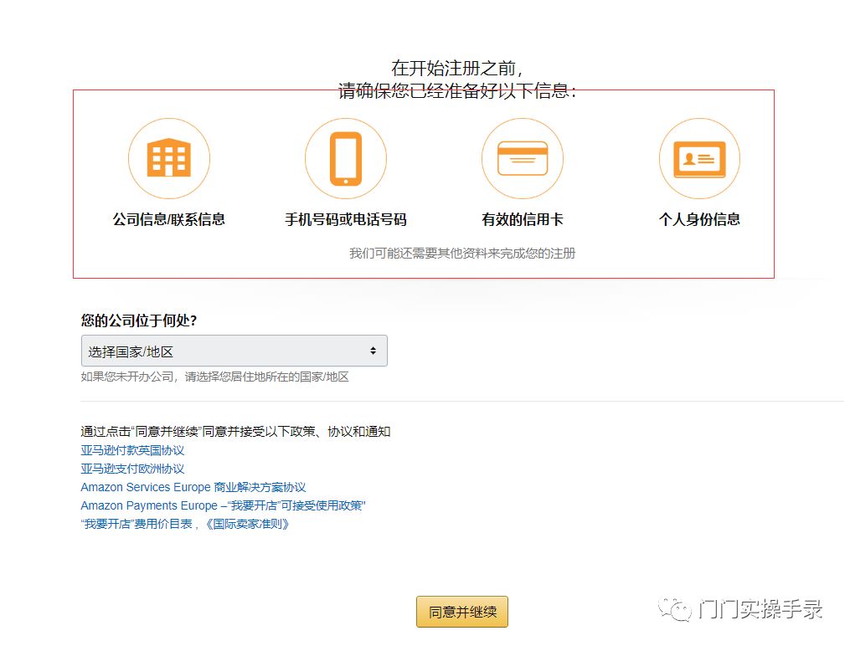Image resolution: width=850 pixels, height=646 pixels.
Task: Click the 公司信息/联系信息 label
Action: (169, 219)
